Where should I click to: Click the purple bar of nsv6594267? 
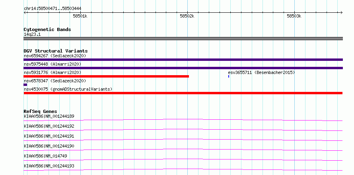183,60
